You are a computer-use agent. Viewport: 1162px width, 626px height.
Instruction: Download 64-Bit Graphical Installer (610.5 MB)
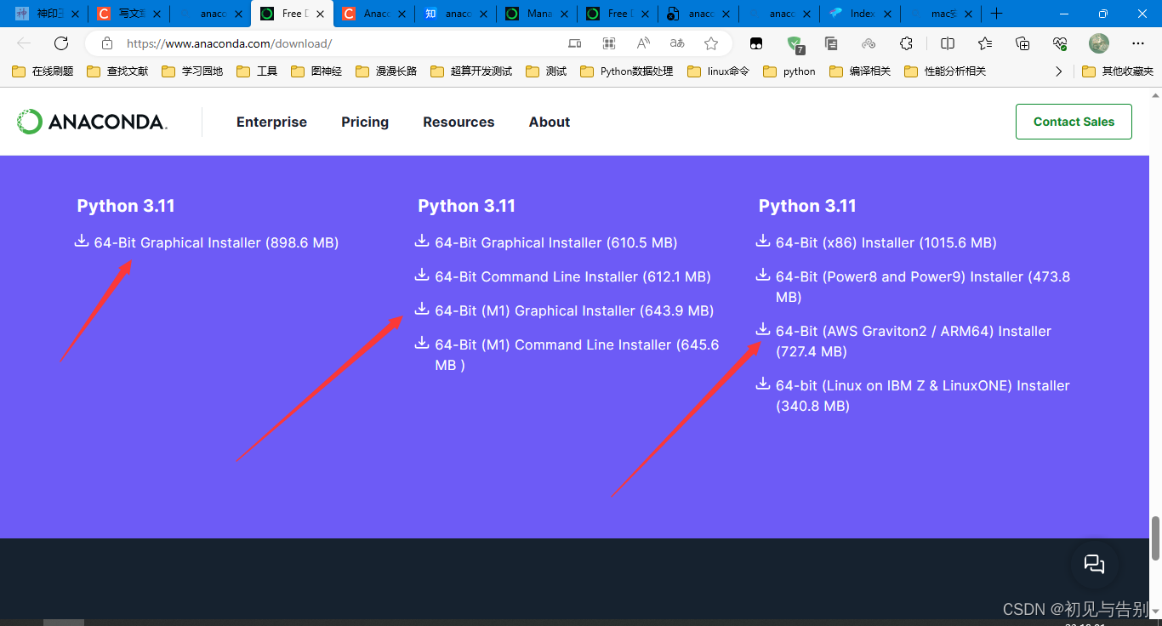(x=556, y=242)
